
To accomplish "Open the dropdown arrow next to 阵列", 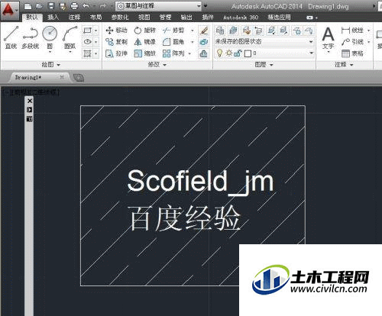I will (x=189, y=53).
